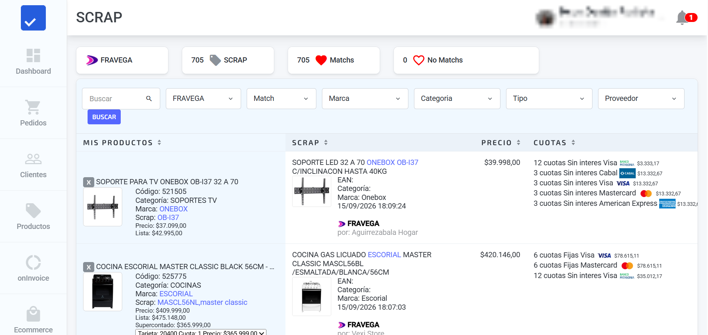This screenshot has height=335, width=708.
Task: Go to Clientes in the sidebar
Action: coord(33,165)
